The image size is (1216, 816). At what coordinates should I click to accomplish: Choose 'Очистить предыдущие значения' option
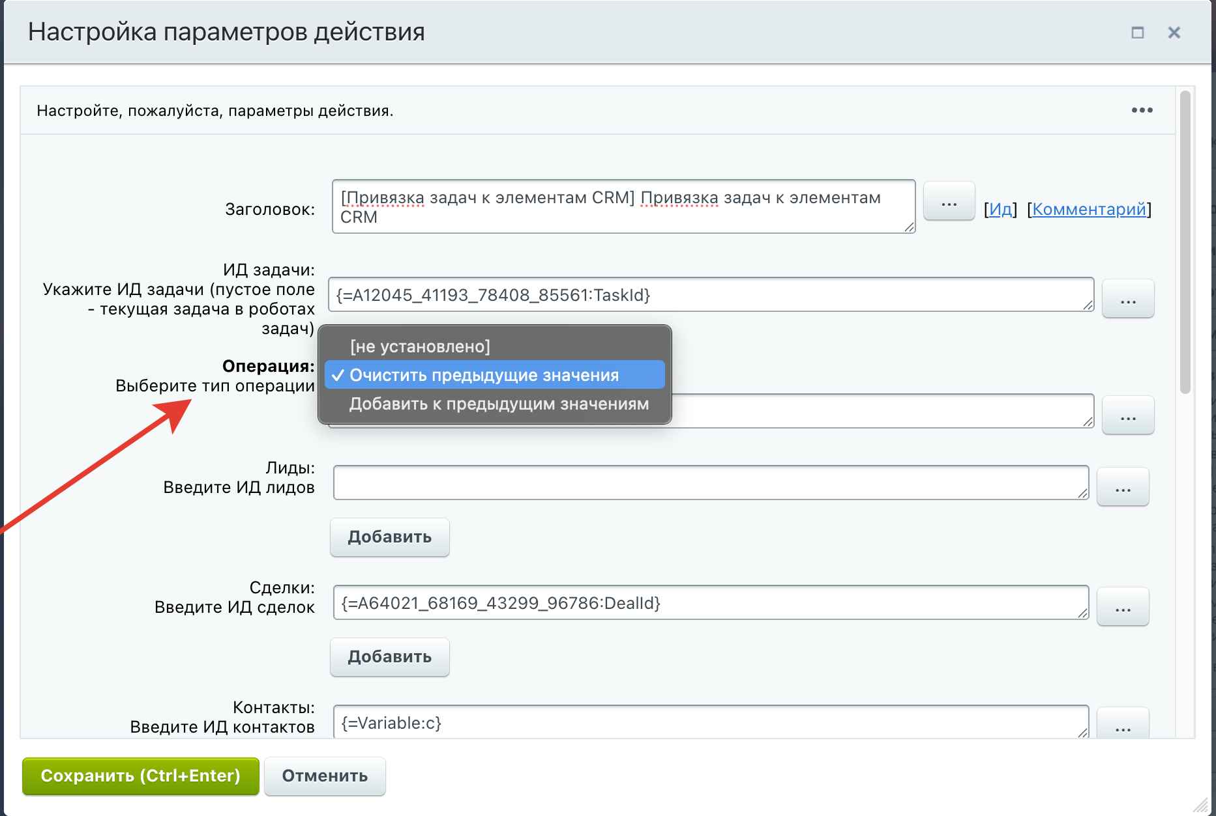click(484, 375)
